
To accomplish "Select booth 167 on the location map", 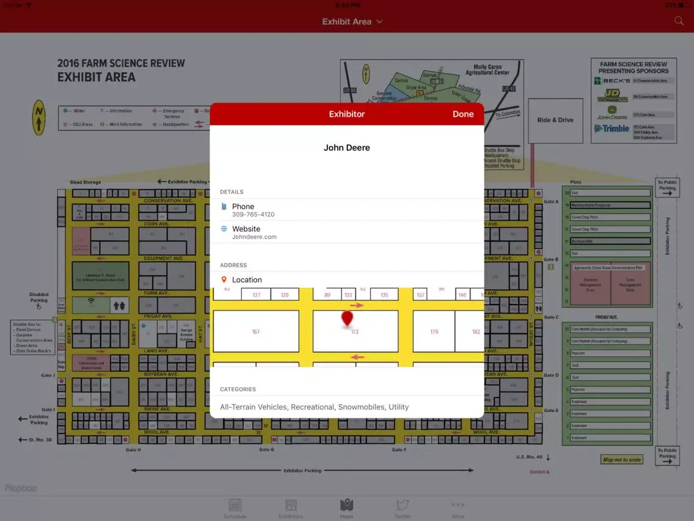I will [256, 331].
